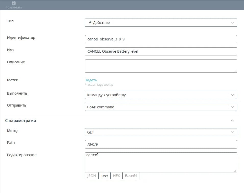Open the Отправить CoAP command dropdown
Screen dimensions: 244x193
coord(161,107)
